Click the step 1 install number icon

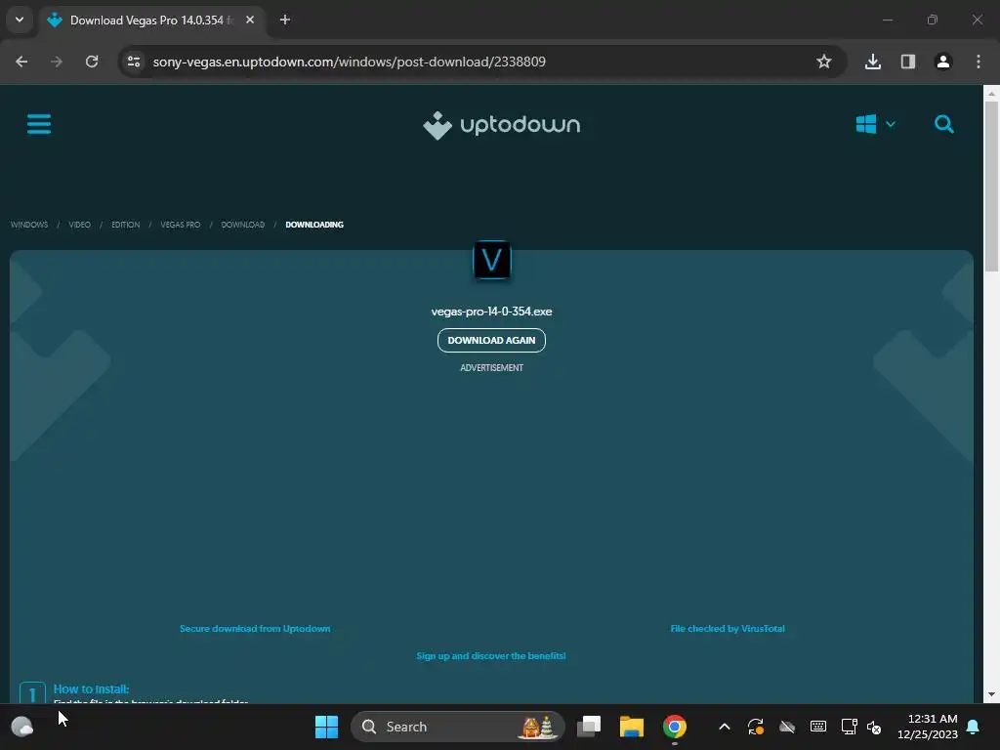click(x=32, y=693)
